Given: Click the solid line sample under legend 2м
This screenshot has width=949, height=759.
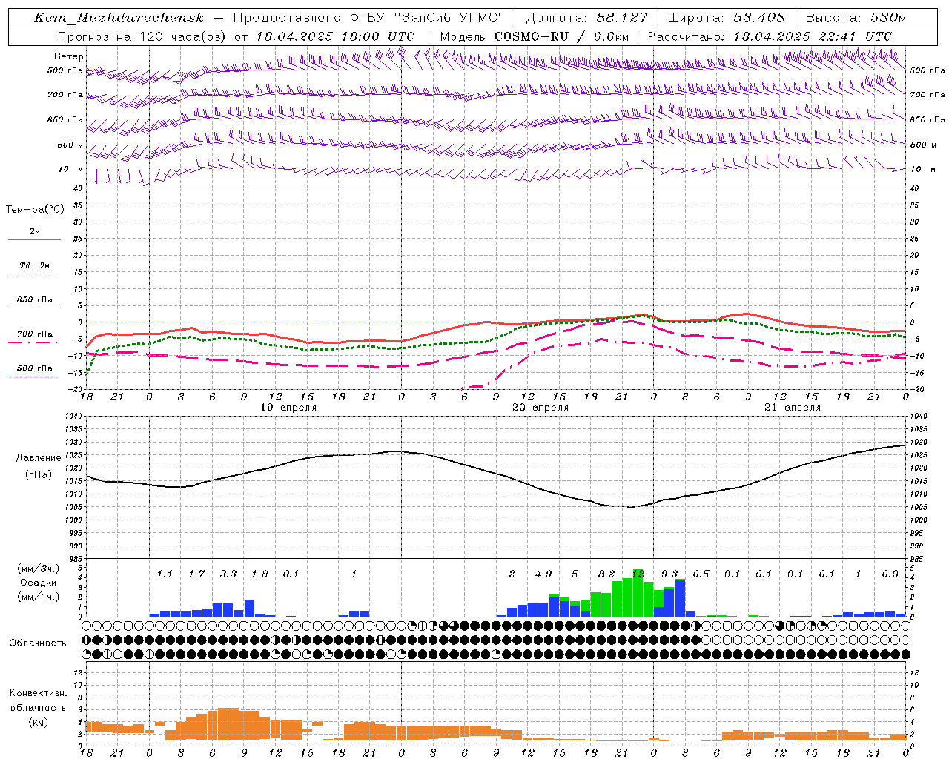Looking at the screenshot, I should tap(34, 240).
